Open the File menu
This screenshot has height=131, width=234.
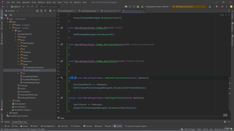pyautogui.click(x=8, y=3)
